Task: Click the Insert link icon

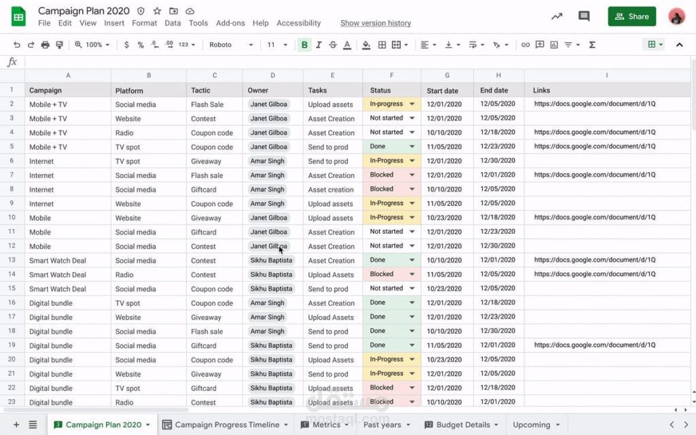Action: (x=525, y=45)
